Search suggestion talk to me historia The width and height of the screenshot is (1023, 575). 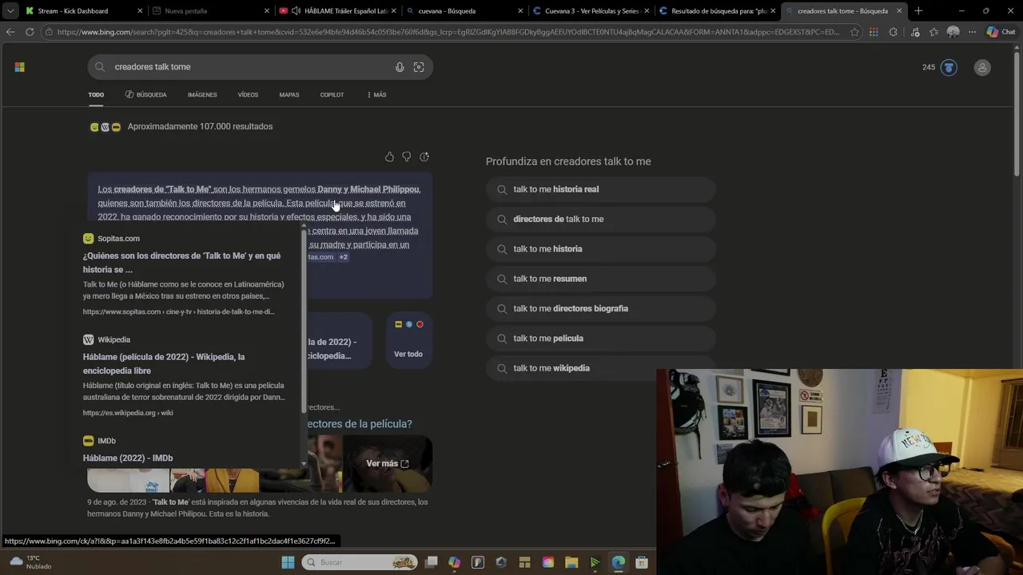pyautogui.click(x=601, y=249)
